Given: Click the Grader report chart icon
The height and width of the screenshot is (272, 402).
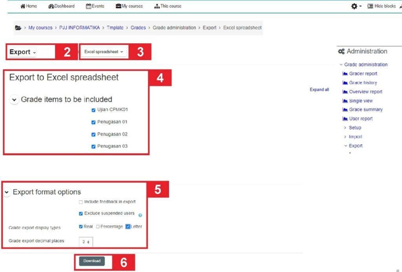Looking at the screenshot, I should point(345,74).
